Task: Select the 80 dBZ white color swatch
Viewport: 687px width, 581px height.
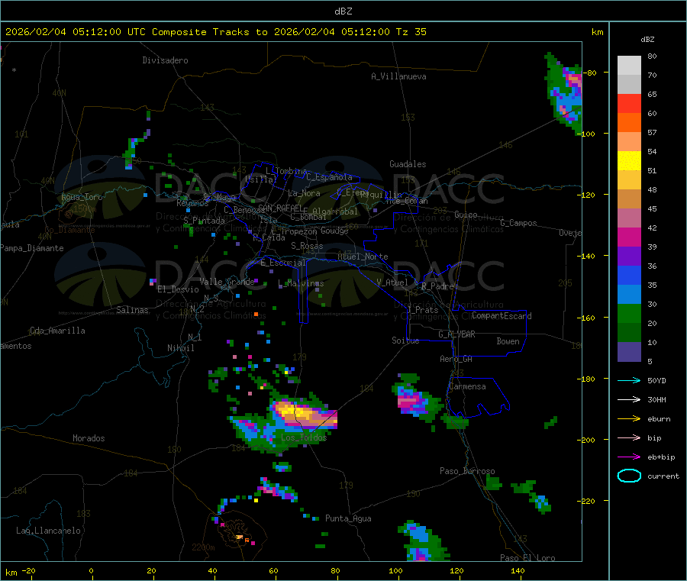Action: [629, 66]
